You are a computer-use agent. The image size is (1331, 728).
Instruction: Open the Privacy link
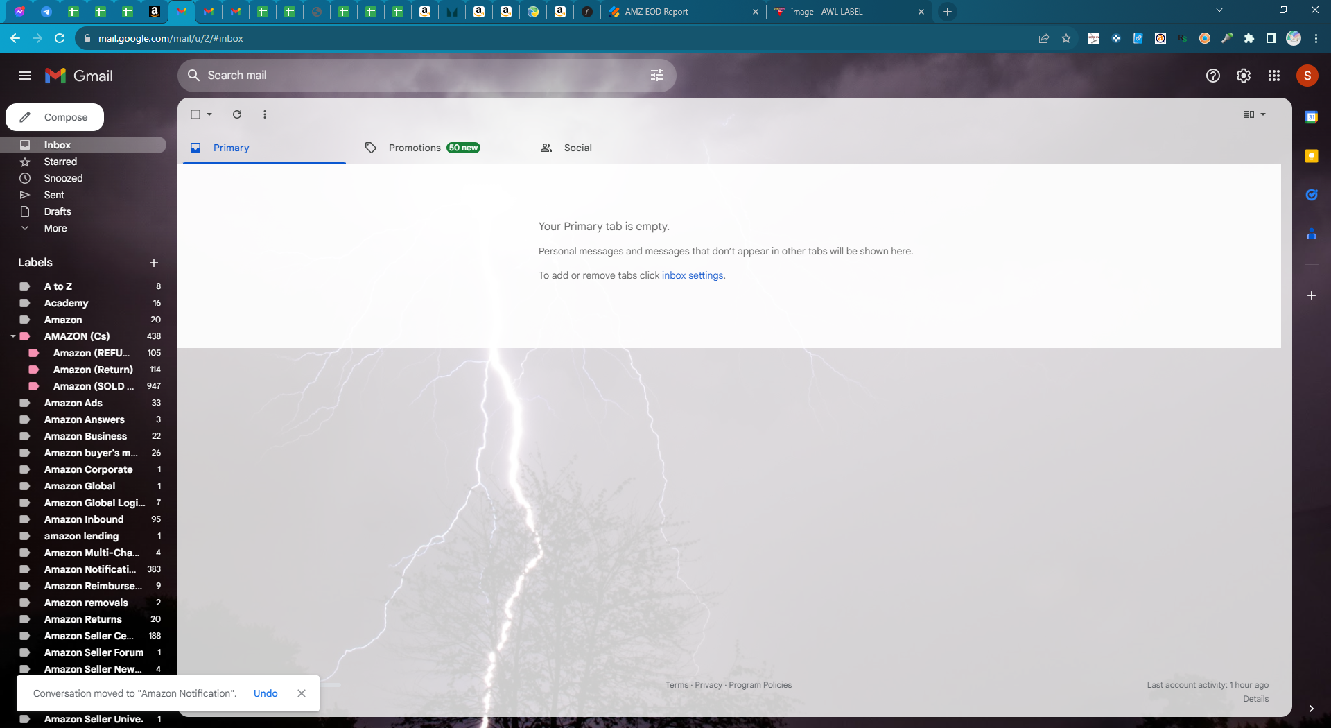(x=708, y=685)
